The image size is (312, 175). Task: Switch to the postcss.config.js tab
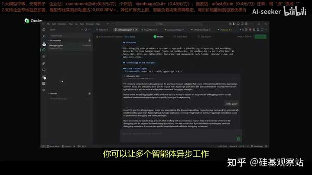point(174,30)
